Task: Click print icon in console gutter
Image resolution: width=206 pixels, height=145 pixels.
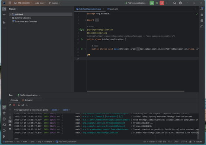Action: pos(10,125)
